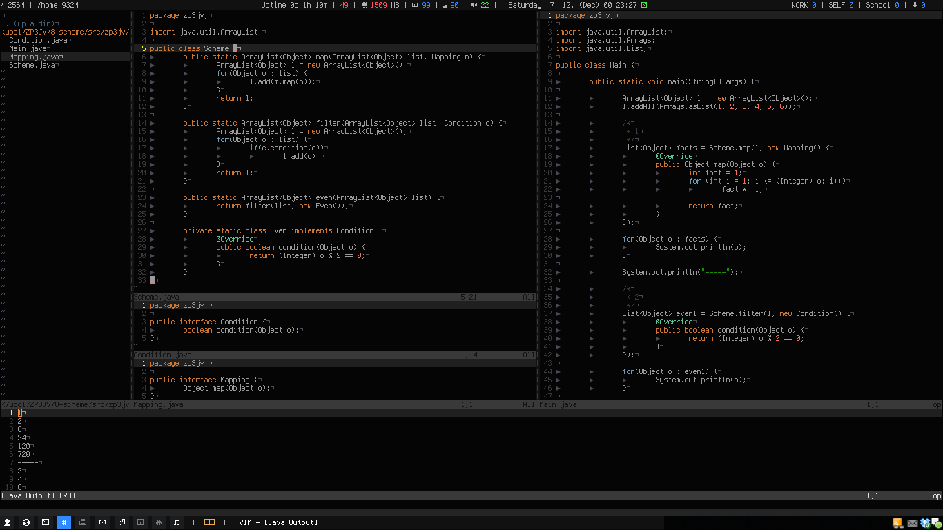
Task: Click the VIM - [Java Output] window title
Action: tap(278, 522)
